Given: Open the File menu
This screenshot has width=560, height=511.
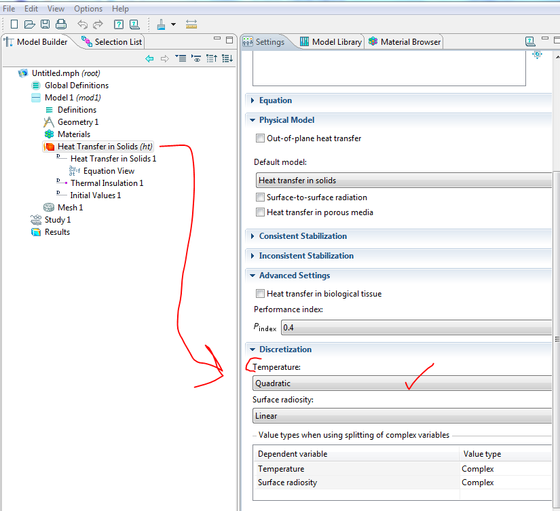Looking at the screenshot, I should pos(9,9).
